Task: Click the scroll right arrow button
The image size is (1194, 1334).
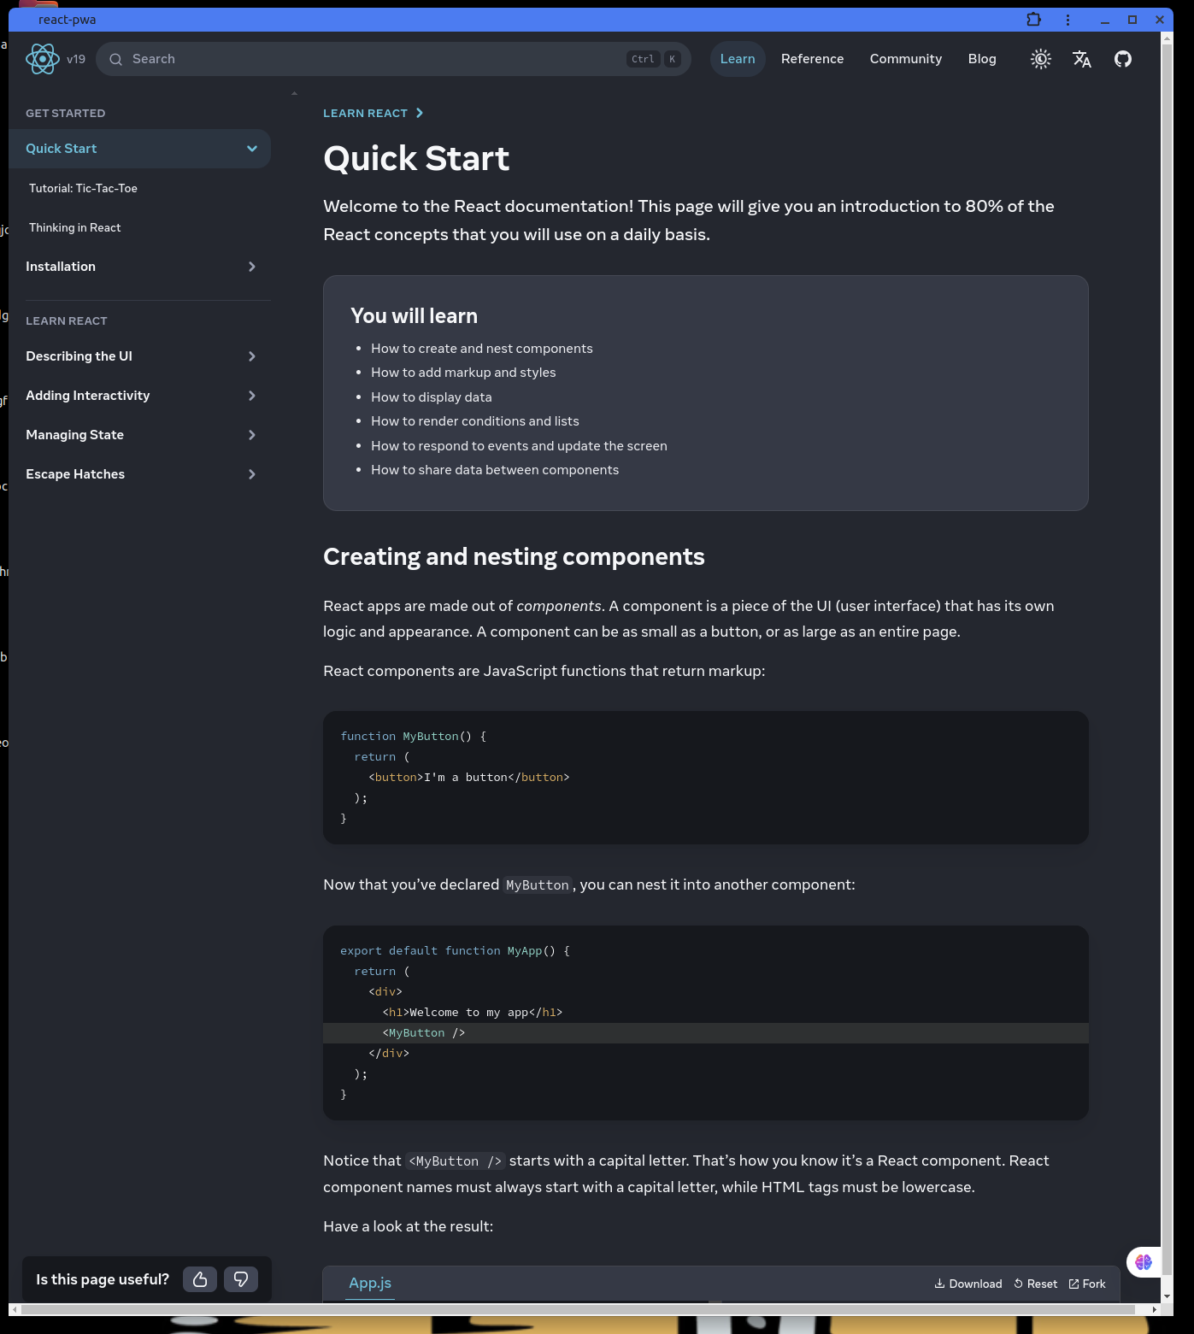Action: coord(1155,1309)
